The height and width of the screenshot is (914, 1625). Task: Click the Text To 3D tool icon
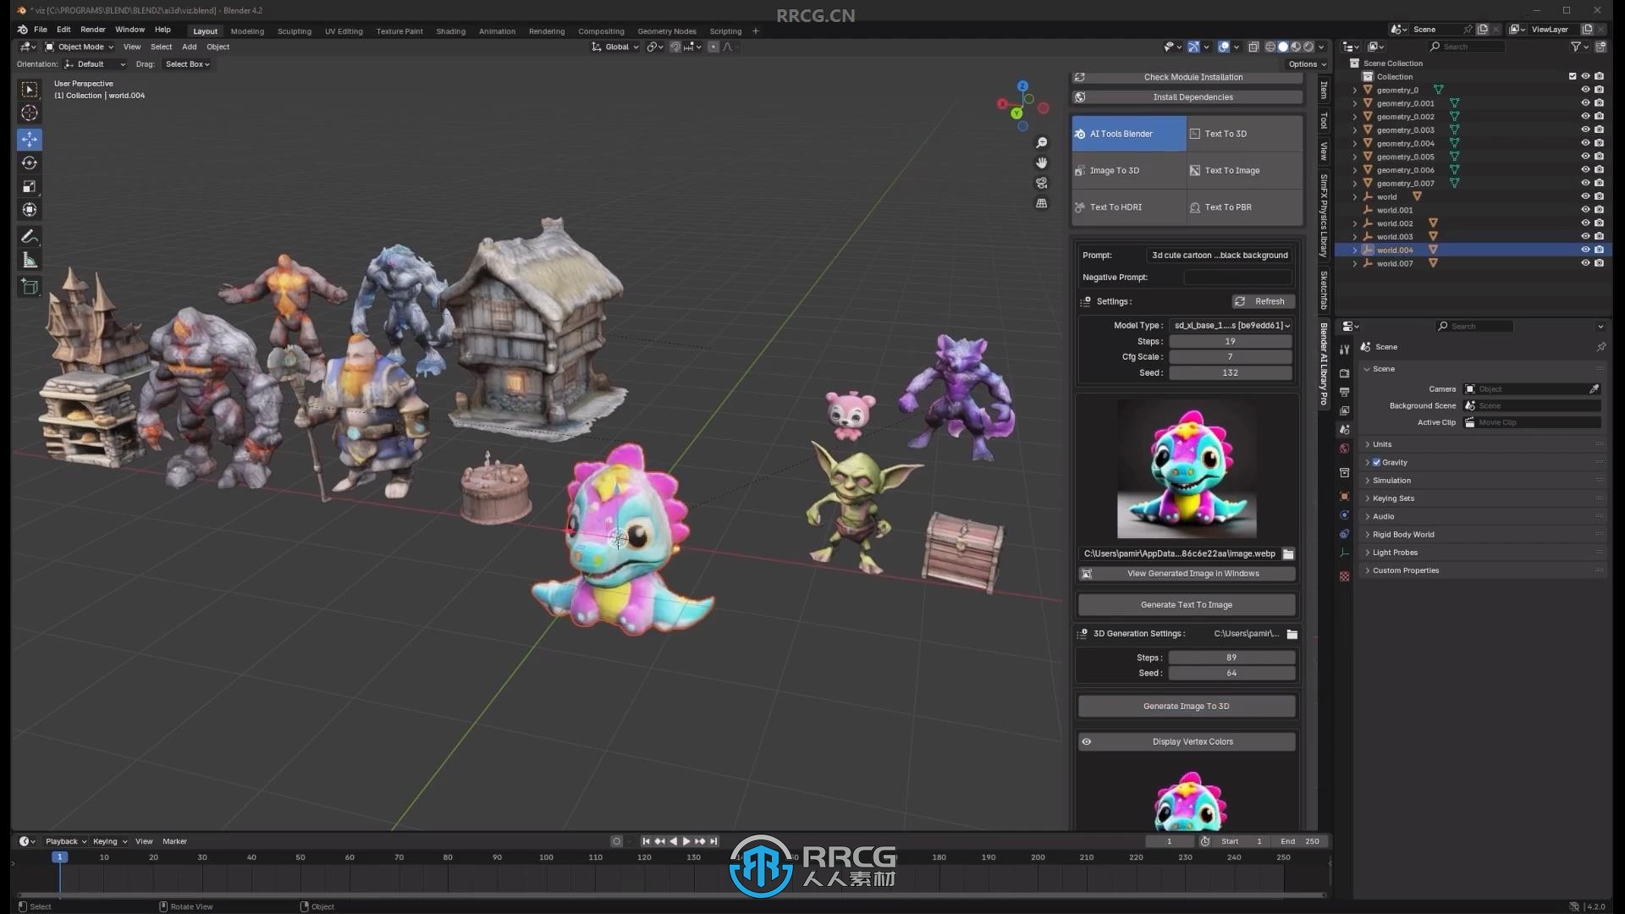tap(1197, 133)
